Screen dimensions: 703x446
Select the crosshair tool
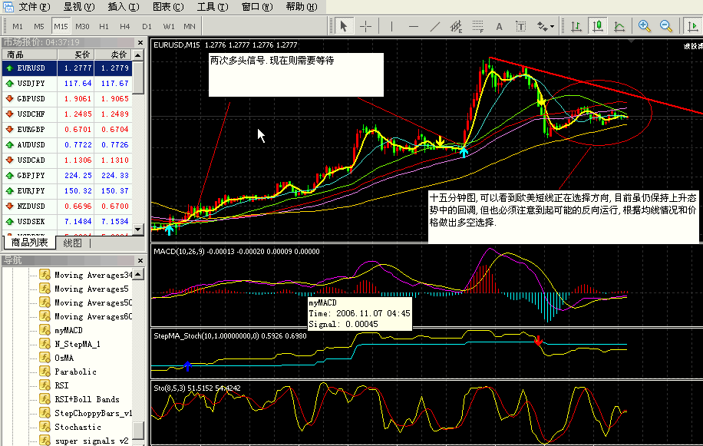click(366, 26)
